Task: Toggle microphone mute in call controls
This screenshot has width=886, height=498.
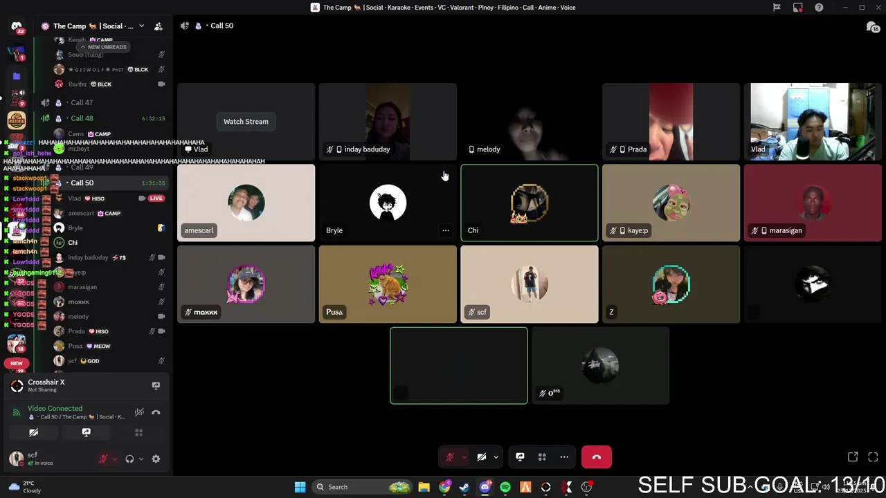Action: (x=450, y=457)
